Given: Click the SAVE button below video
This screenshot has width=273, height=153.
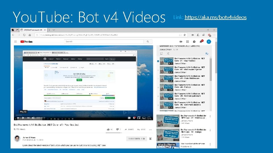Looking at the screenshot, I should click(x=141, y=129).
